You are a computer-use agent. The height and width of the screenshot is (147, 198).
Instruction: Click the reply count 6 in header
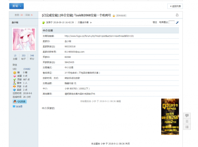[32, 15]
